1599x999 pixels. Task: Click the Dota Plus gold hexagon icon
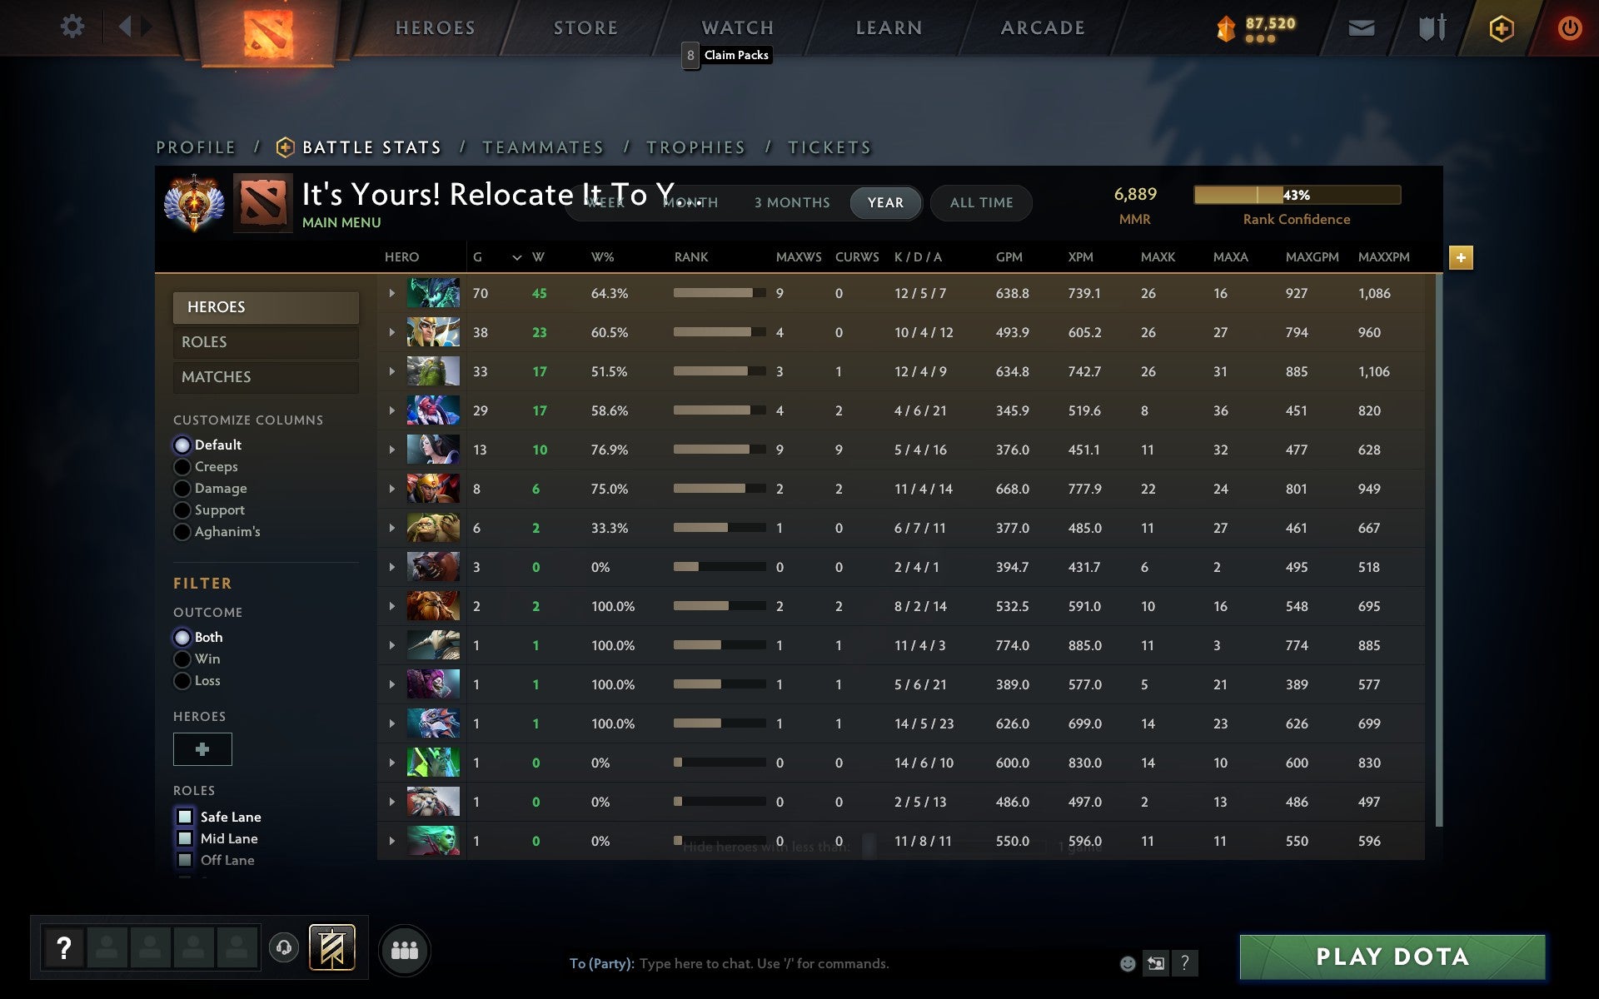tap(1501, 28)
